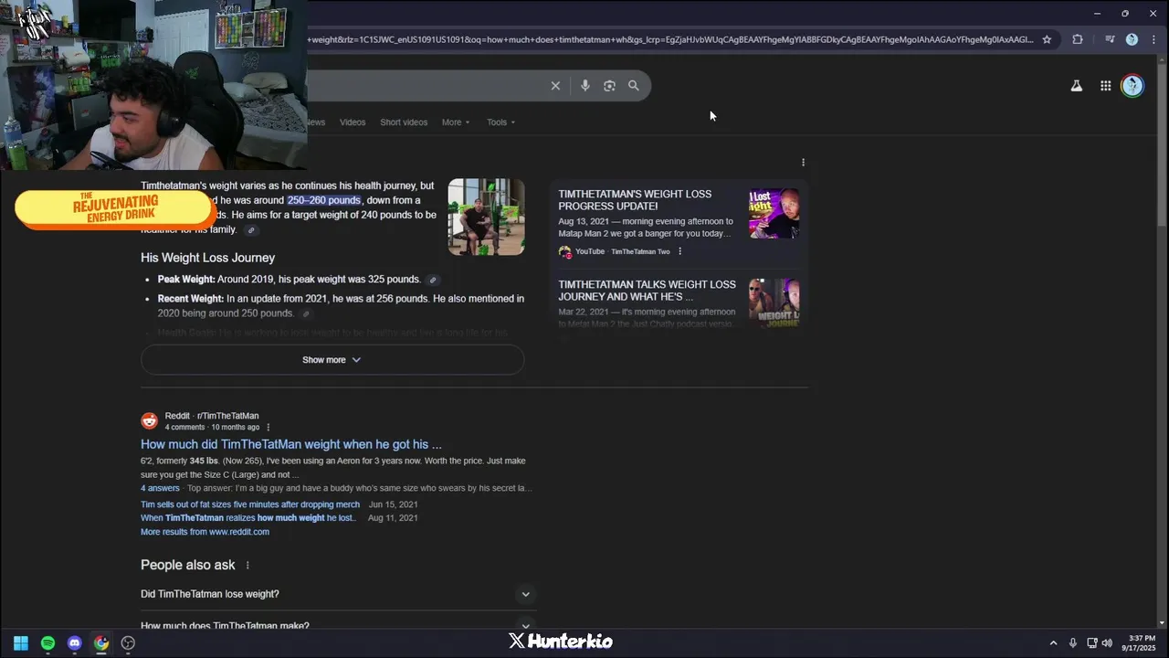The image size is (1169, 658).
Task: Open 'Tim sells out of fat sizes' link
Action: [250, 504]
